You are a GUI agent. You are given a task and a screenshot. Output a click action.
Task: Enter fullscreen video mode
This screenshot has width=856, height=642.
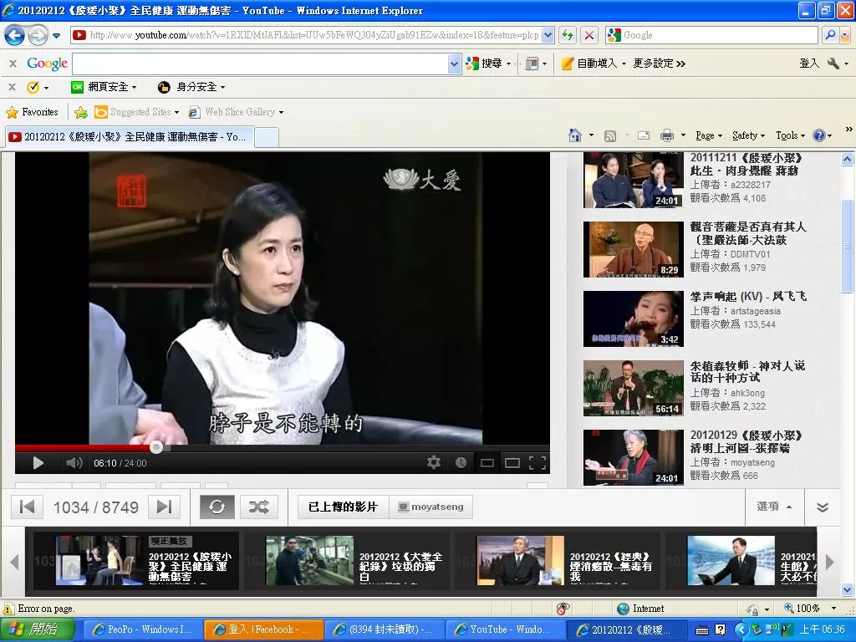[538, 463]
